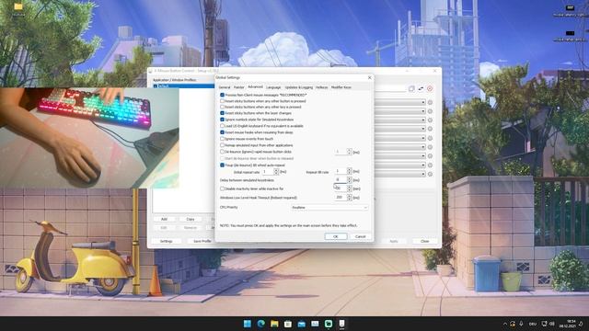This screenshot has height=331, width=589.
Task: Open the network icon in system tray
Action: [544, 324]
